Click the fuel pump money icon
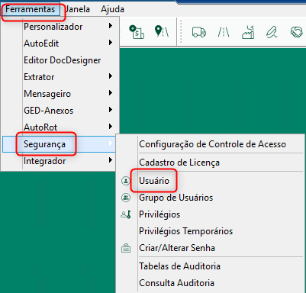Viewport: 306px width, 293px height. pos(137,32)
